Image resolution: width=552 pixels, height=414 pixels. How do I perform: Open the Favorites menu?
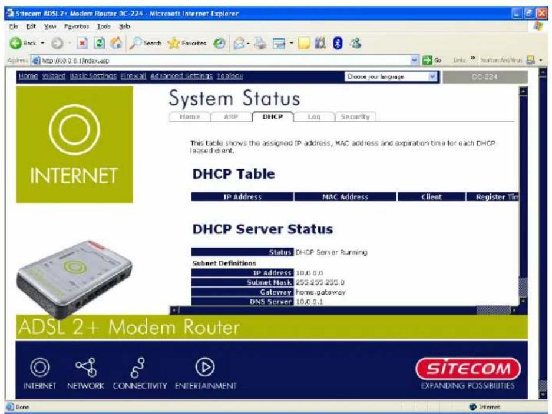pyautogui.click(x=77, y=26)
